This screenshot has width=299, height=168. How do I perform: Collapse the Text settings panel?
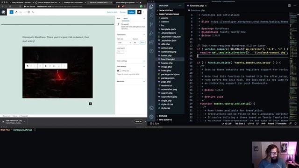pos(131,66)
